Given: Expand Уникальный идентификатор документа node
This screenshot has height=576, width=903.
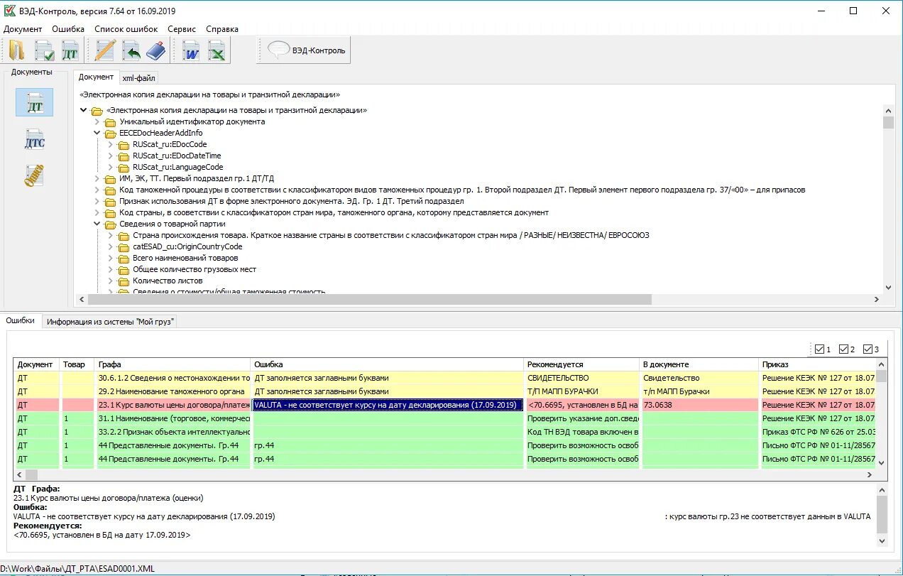Looking at the screenshot, I should point(97,121).
